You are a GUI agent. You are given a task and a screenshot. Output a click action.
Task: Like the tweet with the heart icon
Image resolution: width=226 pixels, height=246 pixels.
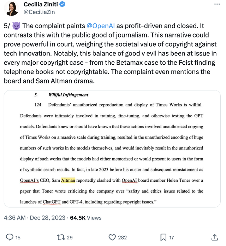tap(112, 237)
